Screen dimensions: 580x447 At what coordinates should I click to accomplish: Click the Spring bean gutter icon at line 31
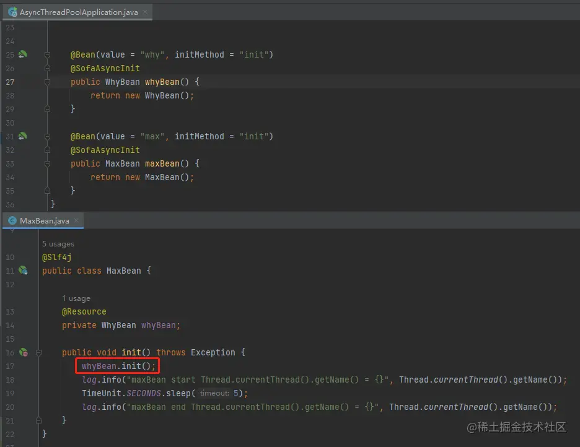[x=22, y=136]
